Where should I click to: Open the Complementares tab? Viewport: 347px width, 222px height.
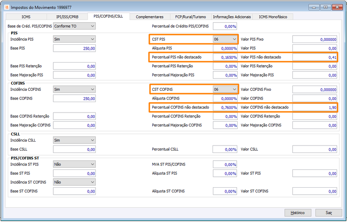[150, 17]
